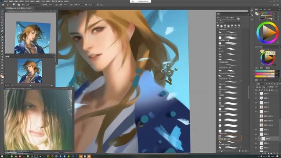Click the Delete layer trash icon

pyautogui.click(x=277, y=153)
